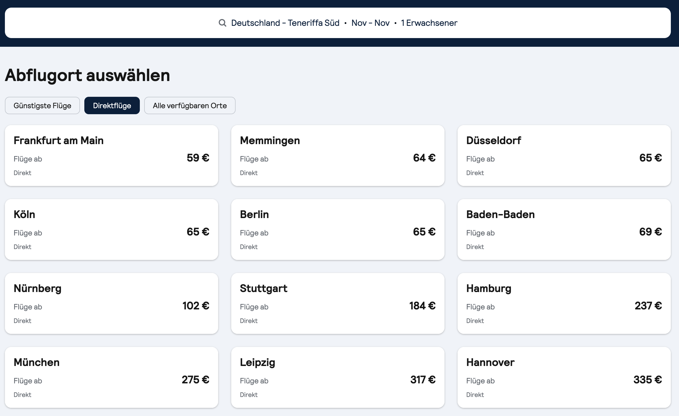Open the Leipzig flight card
This screenshot has width=679, height=416.
pos(338,377)
